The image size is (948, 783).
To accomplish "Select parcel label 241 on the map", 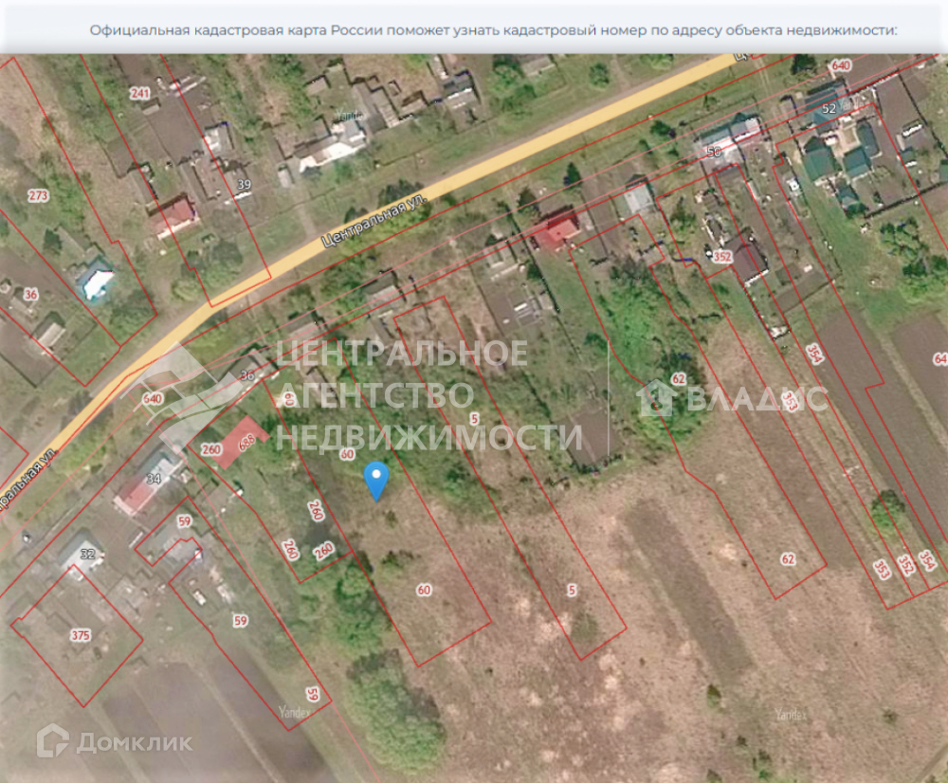I will tap(139, 93).
